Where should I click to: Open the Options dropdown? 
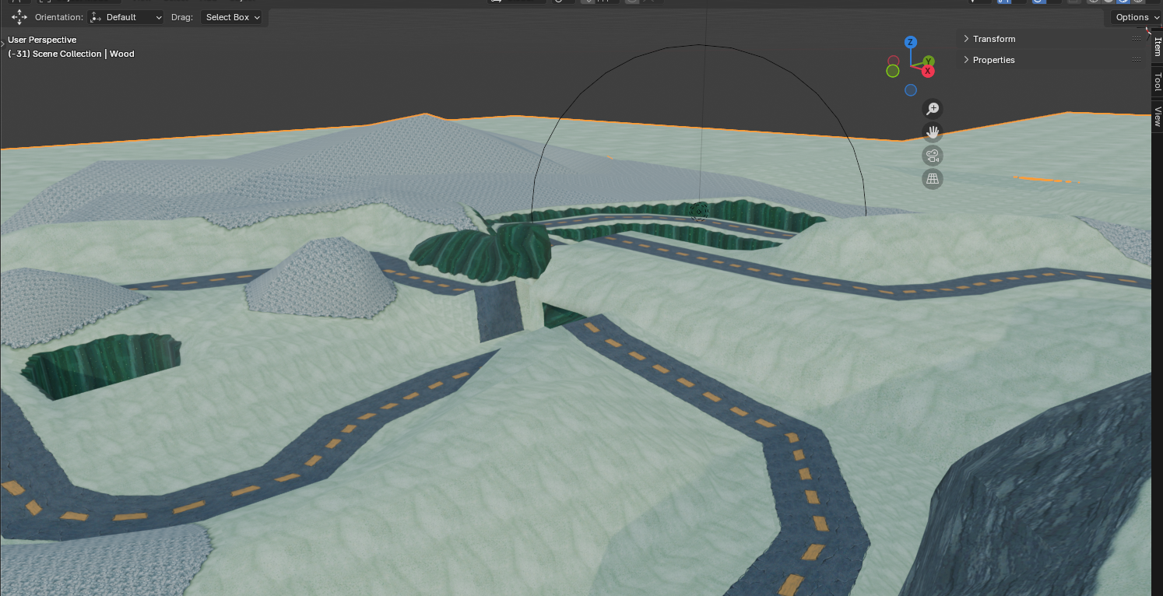1137,17
